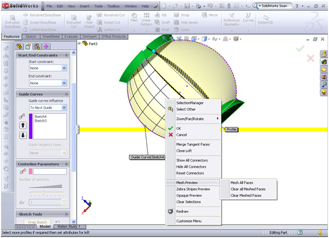Image resolution: width=329 pixels, height=238 pixels.
Task: Collapse the Start/End Constraints section
Action: coord(67,55)
